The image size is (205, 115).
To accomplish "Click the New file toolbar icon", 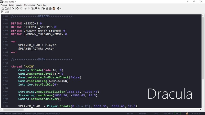I will [x=3, y=8].
